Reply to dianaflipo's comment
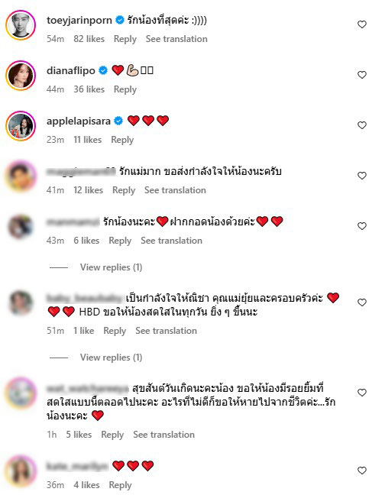Screen dimensions: 372x495 (125, 89)
